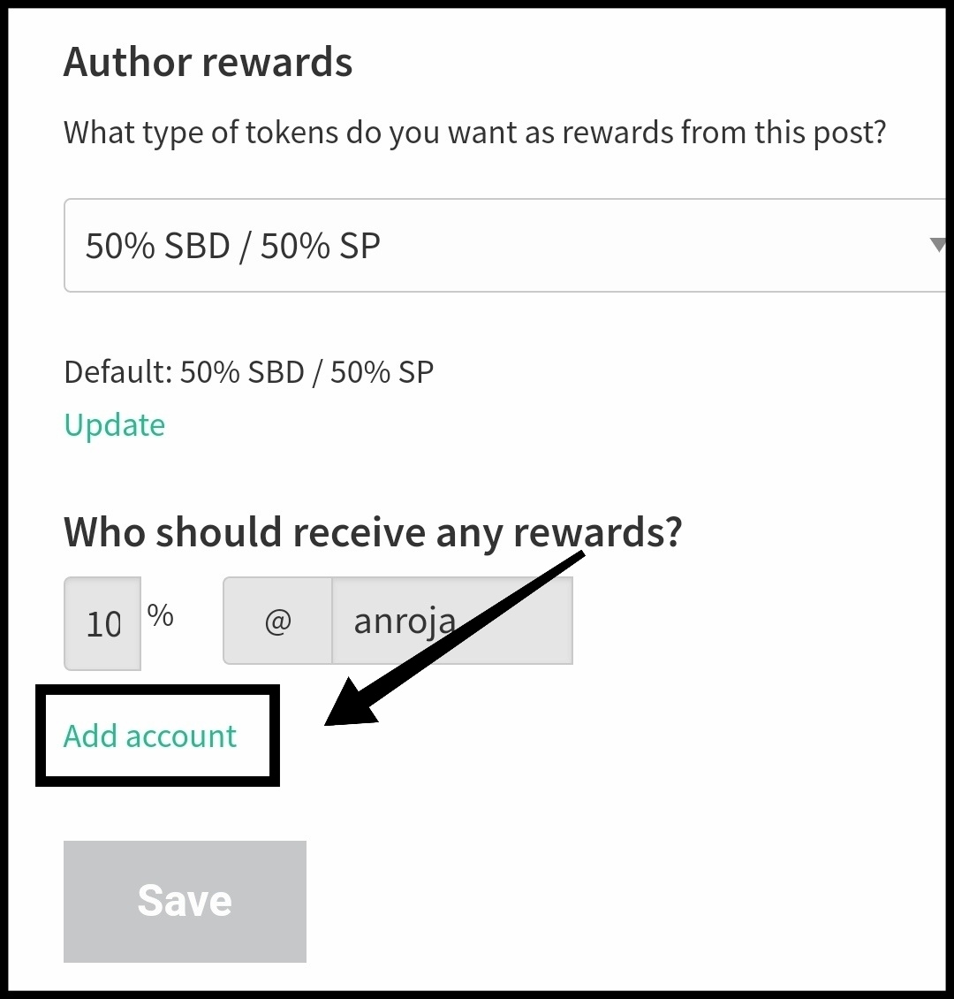The width and height of the screenshot is (954, 999).
Task: Click the 'Author rewards' heading
Action: [208, 62]
